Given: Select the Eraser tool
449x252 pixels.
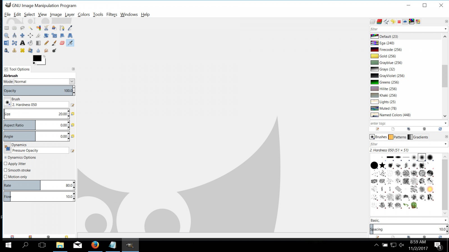Looking at the screenshot, I should tap(62, 43).
